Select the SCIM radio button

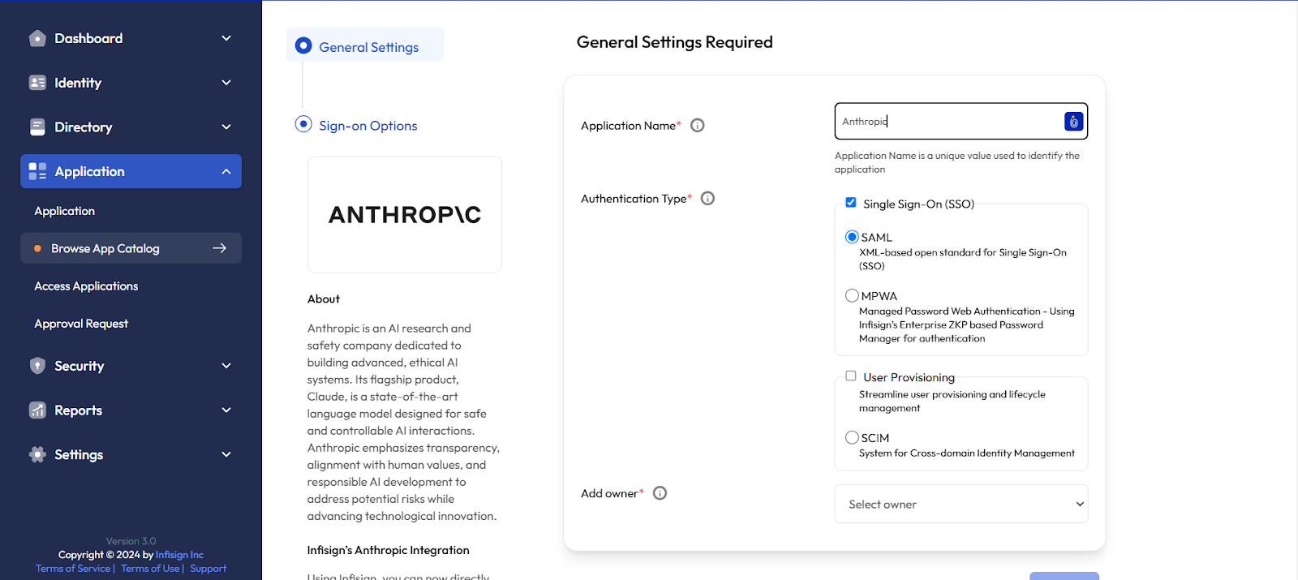852,437
